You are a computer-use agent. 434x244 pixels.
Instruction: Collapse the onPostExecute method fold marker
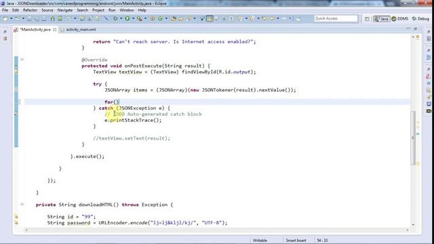22,60
